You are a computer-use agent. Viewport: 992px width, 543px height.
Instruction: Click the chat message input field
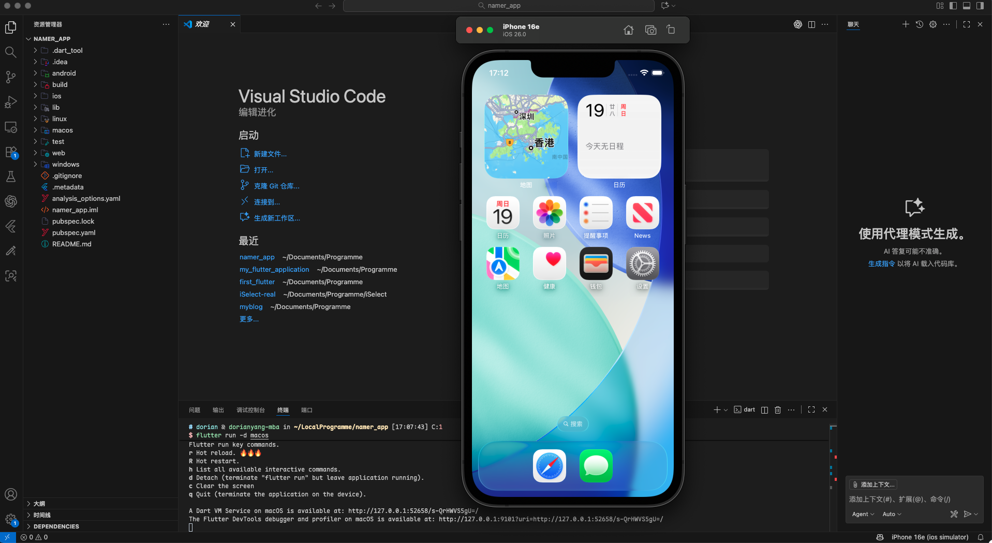(x=914, y=500)
